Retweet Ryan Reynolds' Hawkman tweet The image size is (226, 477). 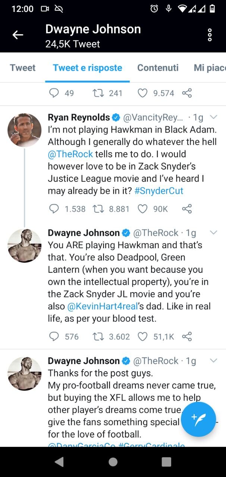point(97,209)
